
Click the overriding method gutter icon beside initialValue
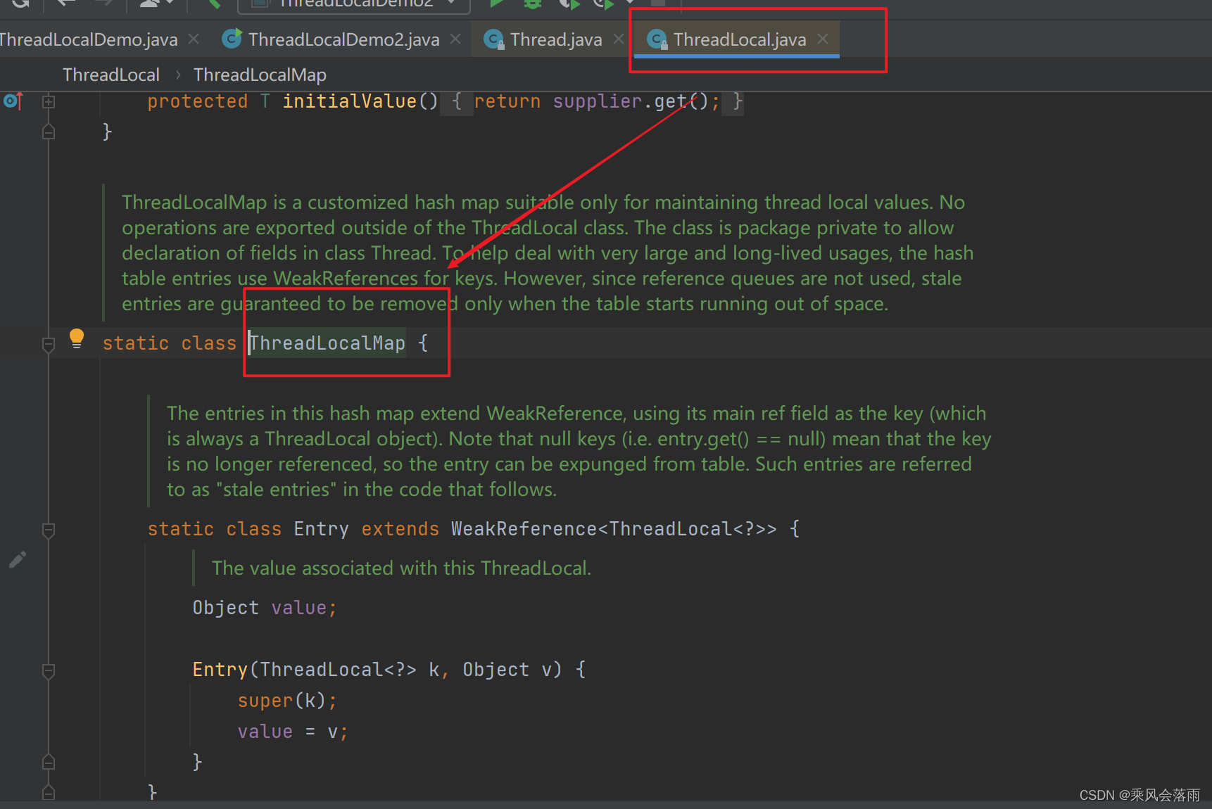tap(13, 101)
